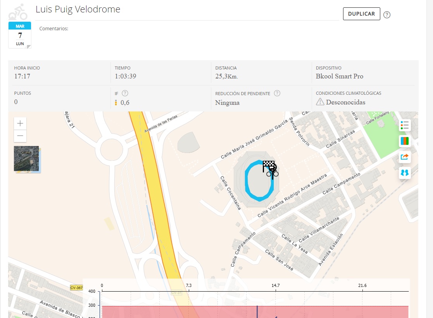The height and width of the screenshot is (318, 433).
Task: Click the DUPLICAR button
Action: 361,14
